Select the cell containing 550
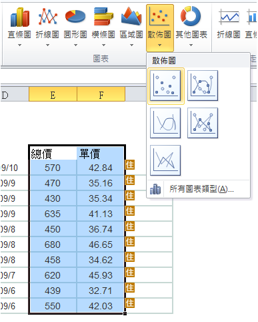Viewport: 258px width, 322px height. [53, 306]
